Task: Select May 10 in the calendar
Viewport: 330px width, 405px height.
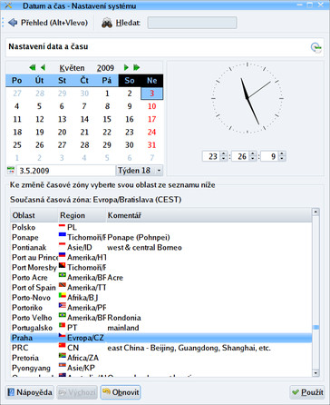Action: (x=151, y=106)
